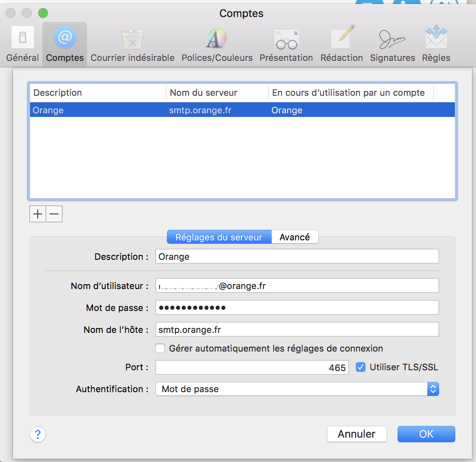476x462 pixels.
Task: Click the Annuler button
Action: pos(357,434)
